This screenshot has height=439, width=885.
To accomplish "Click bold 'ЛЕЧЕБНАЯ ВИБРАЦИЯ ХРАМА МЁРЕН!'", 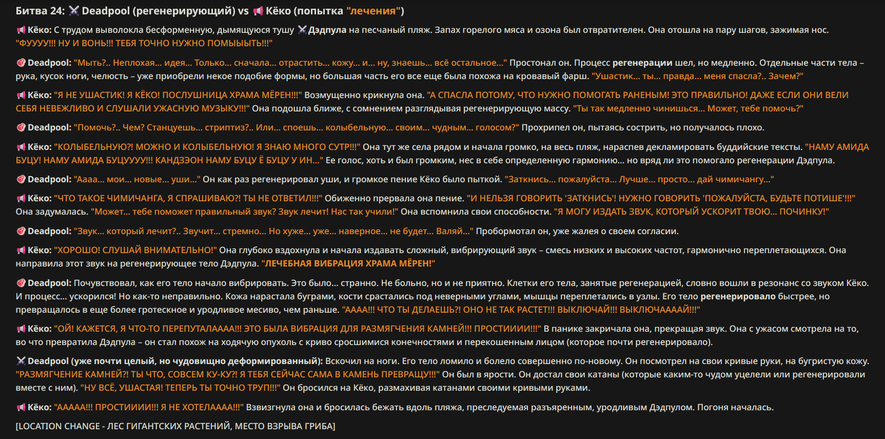I will [348, 263].
